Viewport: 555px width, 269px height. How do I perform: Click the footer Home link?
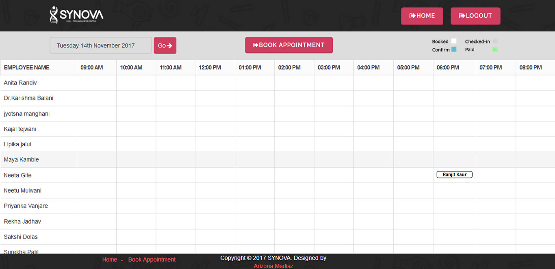[x=109, y=260]
